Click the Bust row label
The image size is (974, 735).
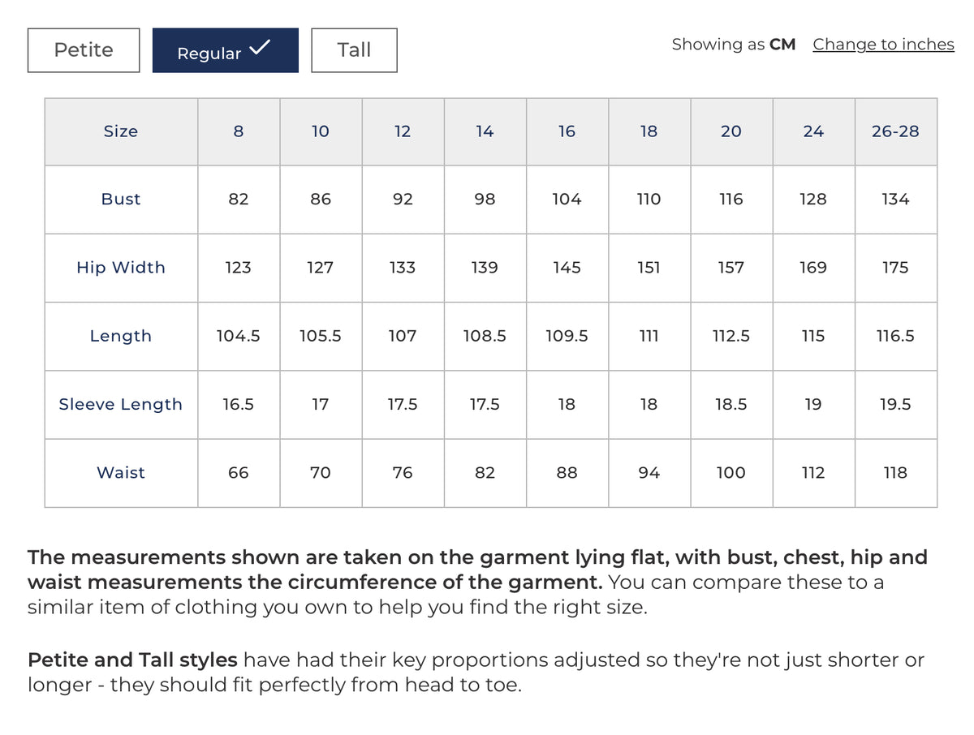point(121,200)
